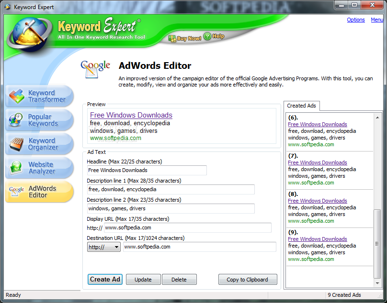
Task: Click the 9 Created Ads status text
Action: tap(344, 295)
